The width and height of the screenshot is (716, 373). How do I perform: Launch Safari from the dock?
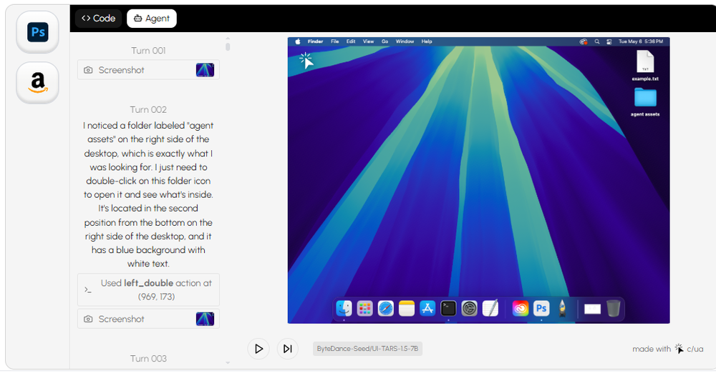pyautogui.click(x=386, y=309)
